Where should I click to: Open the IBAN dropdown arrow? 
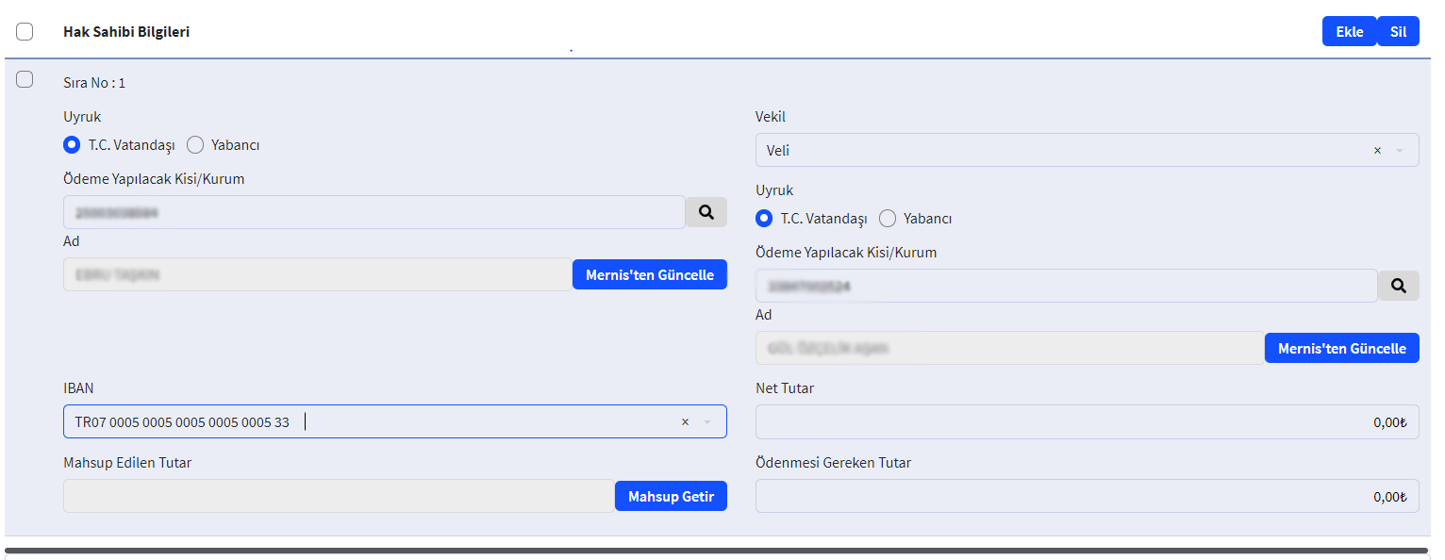(707, 422)
